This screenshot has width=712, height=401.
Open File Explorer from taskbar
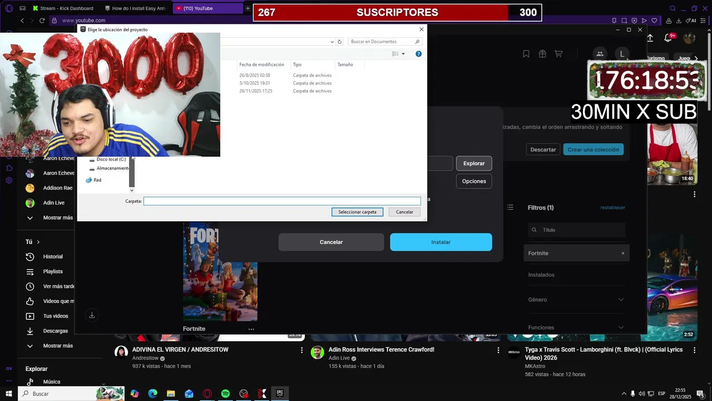[171, 394]
